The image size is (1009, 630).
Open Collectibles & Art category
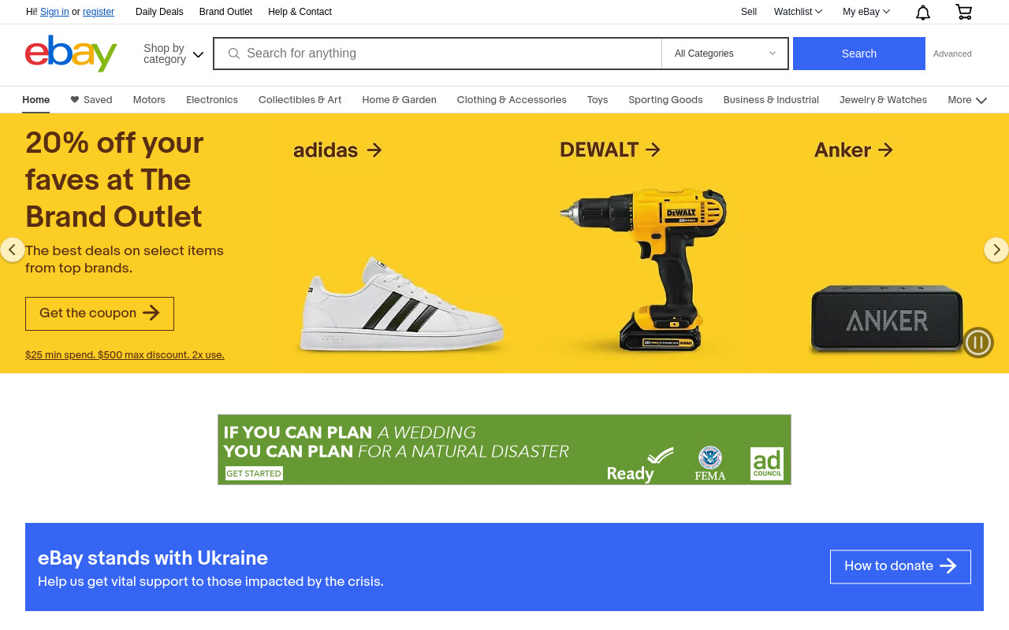pyautogui.click(x=300, y=100)
